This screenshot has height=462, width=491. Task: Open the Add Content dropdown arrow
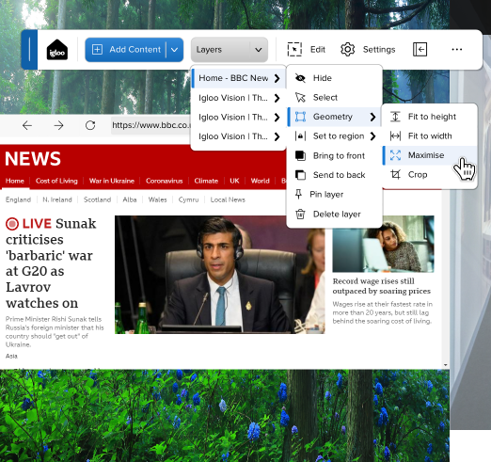point(175,50)
